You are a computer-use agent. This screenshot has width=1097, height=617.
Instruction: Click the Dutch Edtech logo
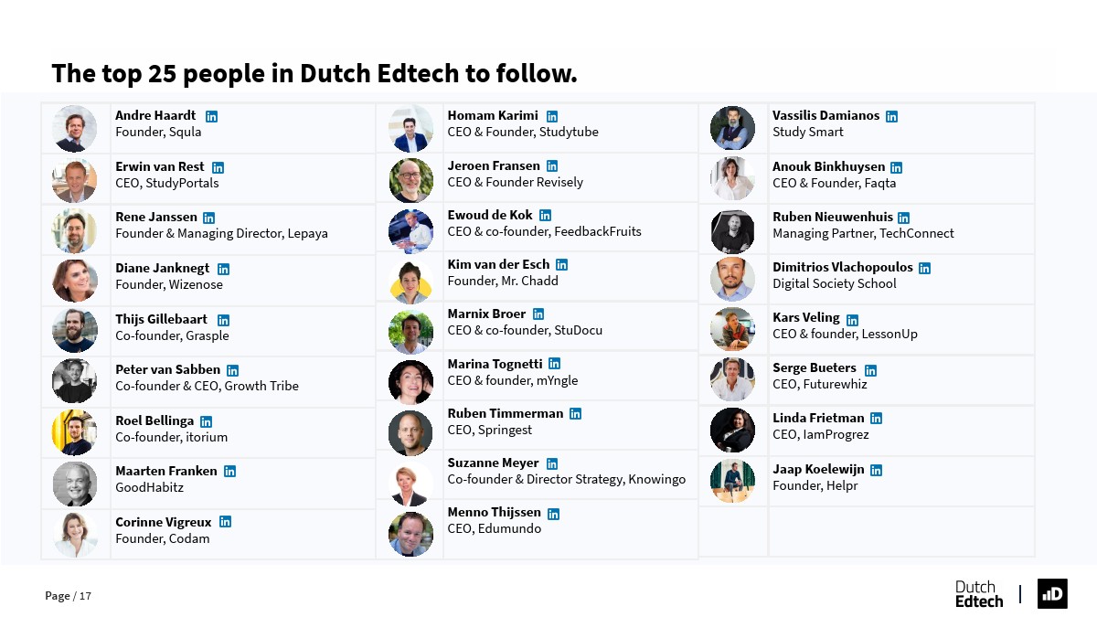[x=978, y=593]
